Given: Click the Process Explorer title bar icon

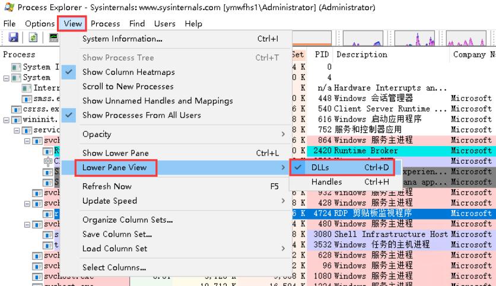Looking at the screenshot, I should (x=9, y=7).
